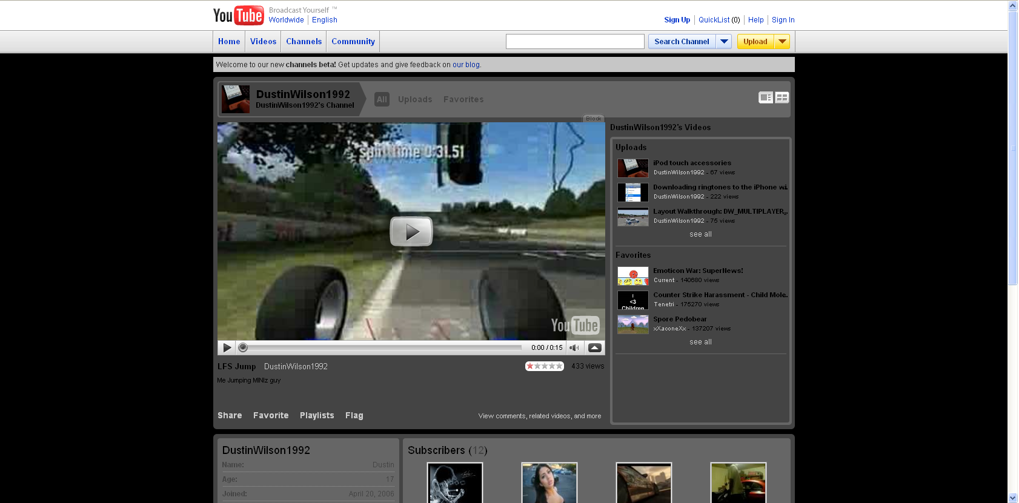Click 'see all' under Uploads
The width and height of the screenshot is (1019, 503).
click(x=700, y=234)
